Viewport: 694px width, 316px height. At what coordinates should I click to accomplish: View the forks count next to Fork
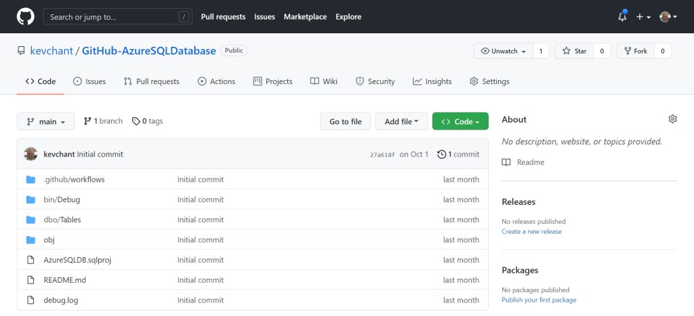[663, 51]
